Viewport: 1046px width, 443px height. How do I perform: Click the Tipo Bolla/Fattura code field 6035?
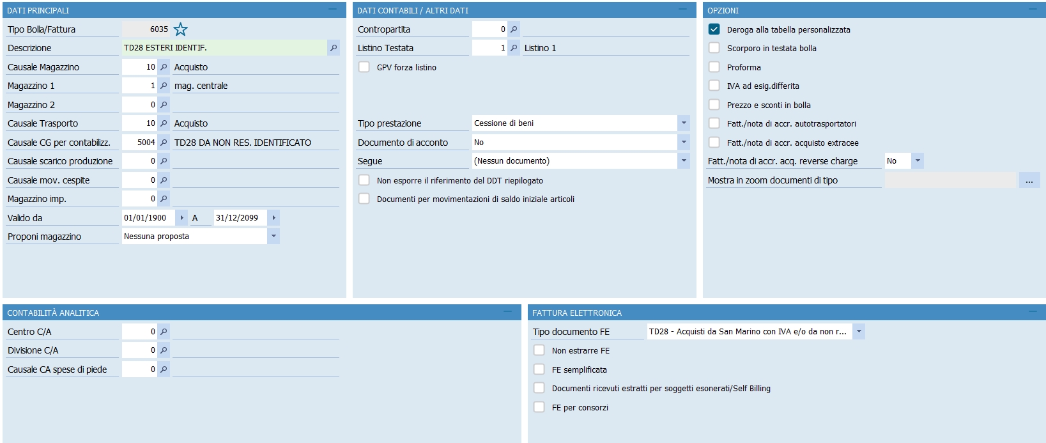[146, 29]
